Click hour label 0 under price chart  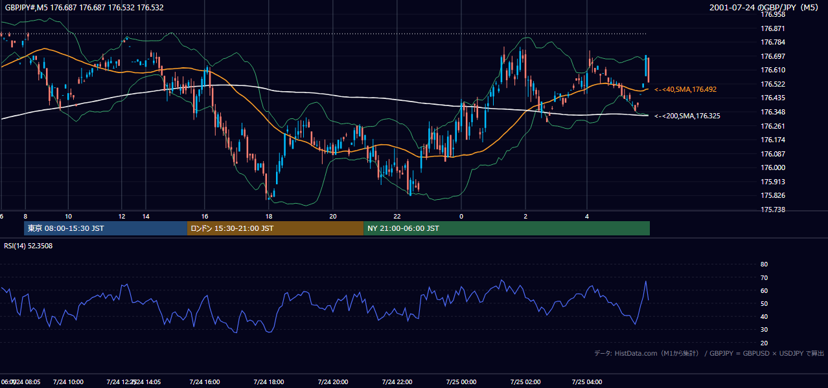(x=461, y=216)
